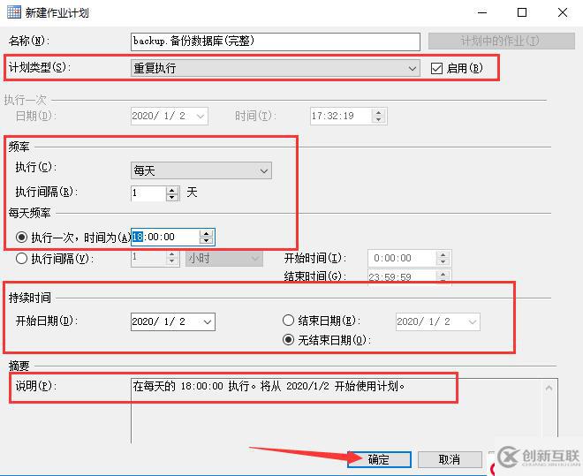Viewport: 583px width, 476px height.
Task: Select the 执行间隔(V) radio button
Action: click(x=21, y=258)
